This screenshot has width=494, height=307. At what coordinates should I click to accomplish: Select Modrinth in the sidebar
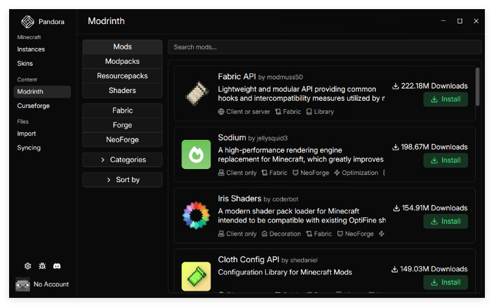[42, 92]
